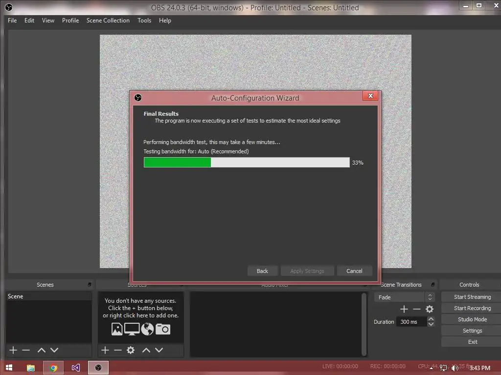This screenshot has height=375, width=501.
Task: Open transition properties via the gear icon
Action: 430,309
